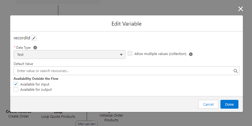
Task: Click the magnifier icon in Default Value
Action: point(236,71)
